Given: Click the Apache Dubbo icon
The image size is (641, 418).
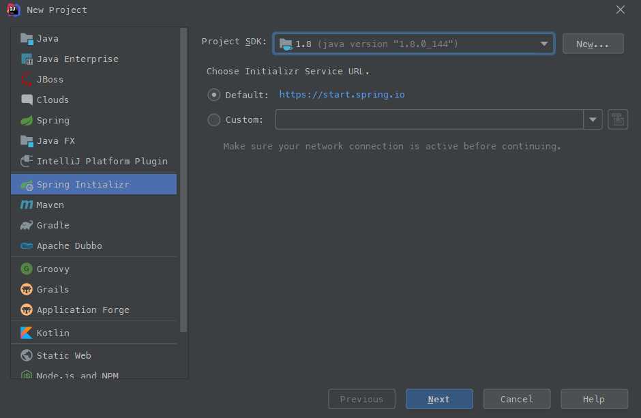Looking at the screenshot, I should point(27,245).
